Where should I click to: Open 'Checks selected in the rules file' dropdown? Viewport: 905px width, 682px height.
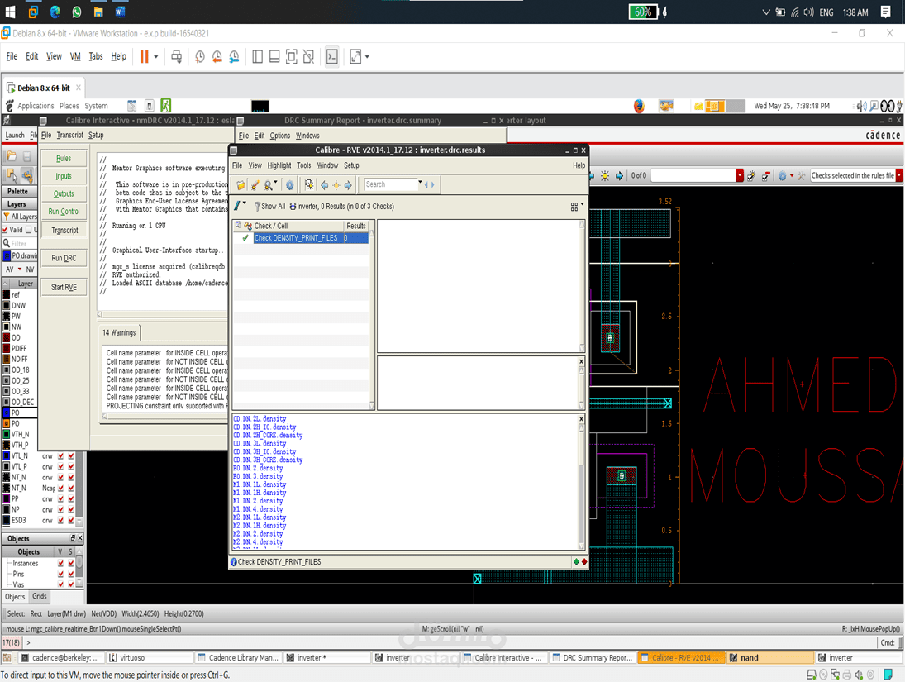coord(899,175)
